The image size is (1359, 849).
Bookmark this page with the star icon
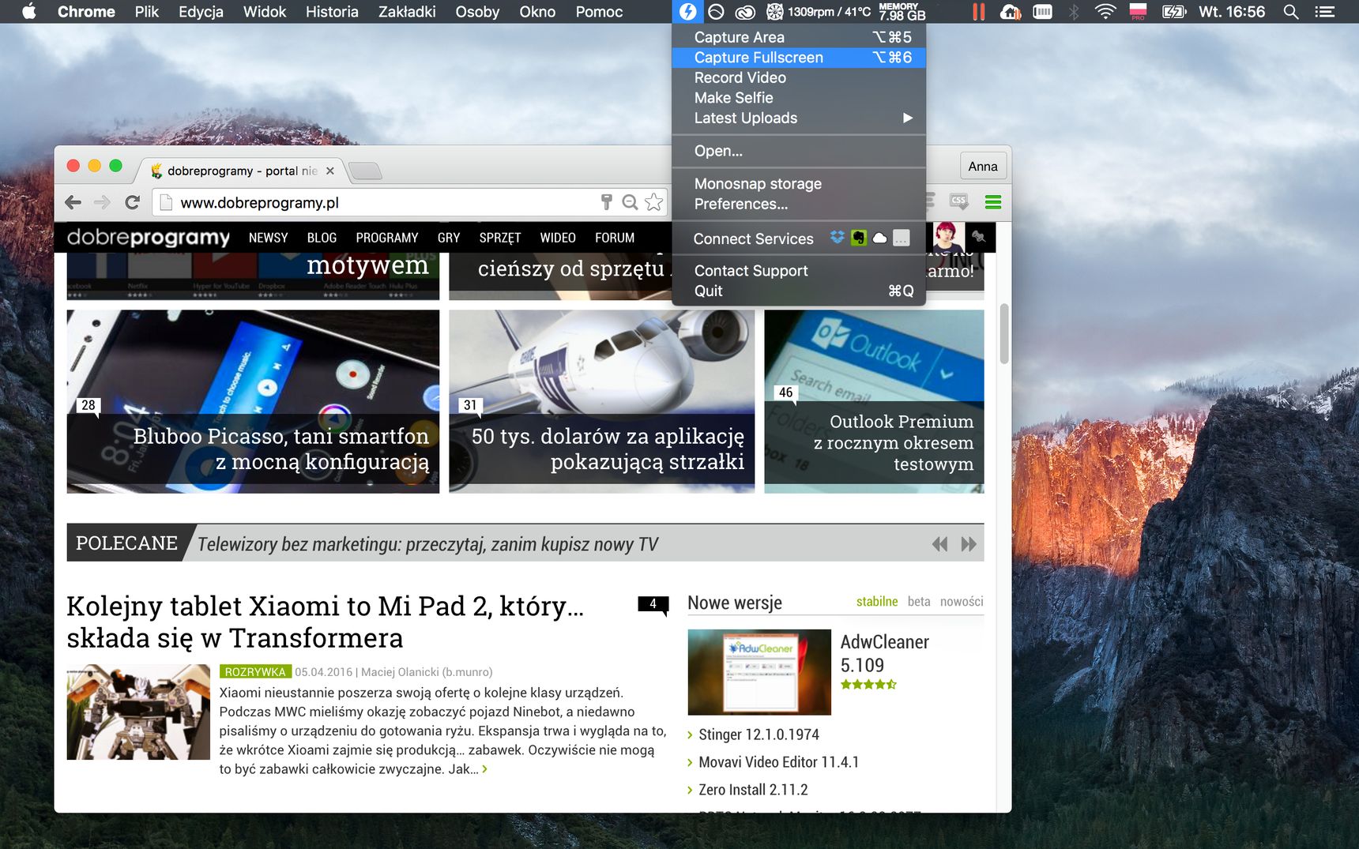pos(653,202)
